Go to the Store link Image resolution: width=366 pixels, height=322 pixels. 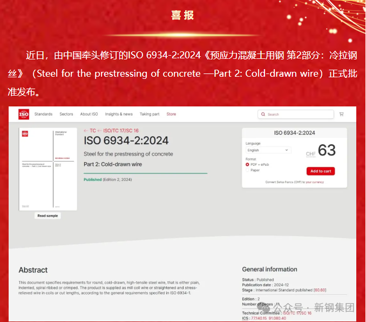[171, 114]
